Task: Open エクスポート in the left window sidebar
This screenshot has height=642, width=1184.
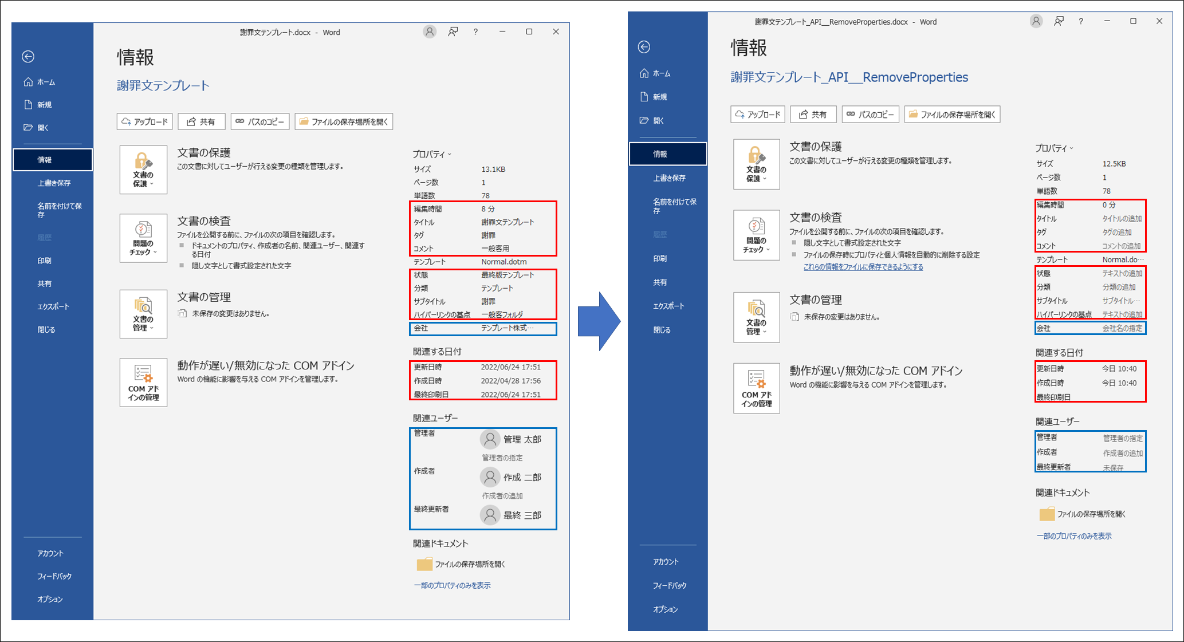Action: tap(53, 306)
